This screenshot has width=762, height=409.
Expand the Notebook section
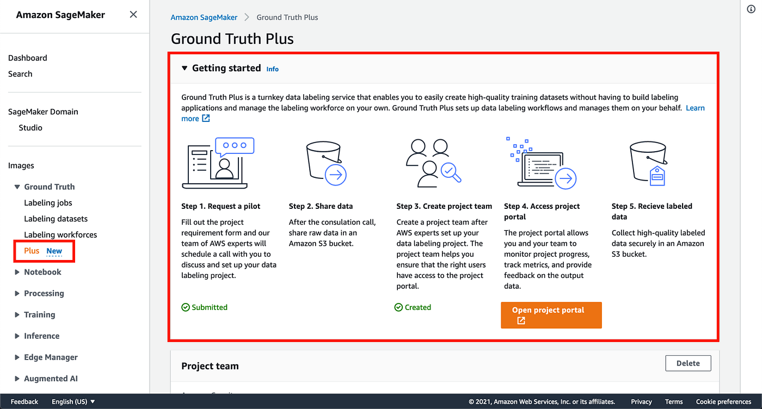[17, 272]
